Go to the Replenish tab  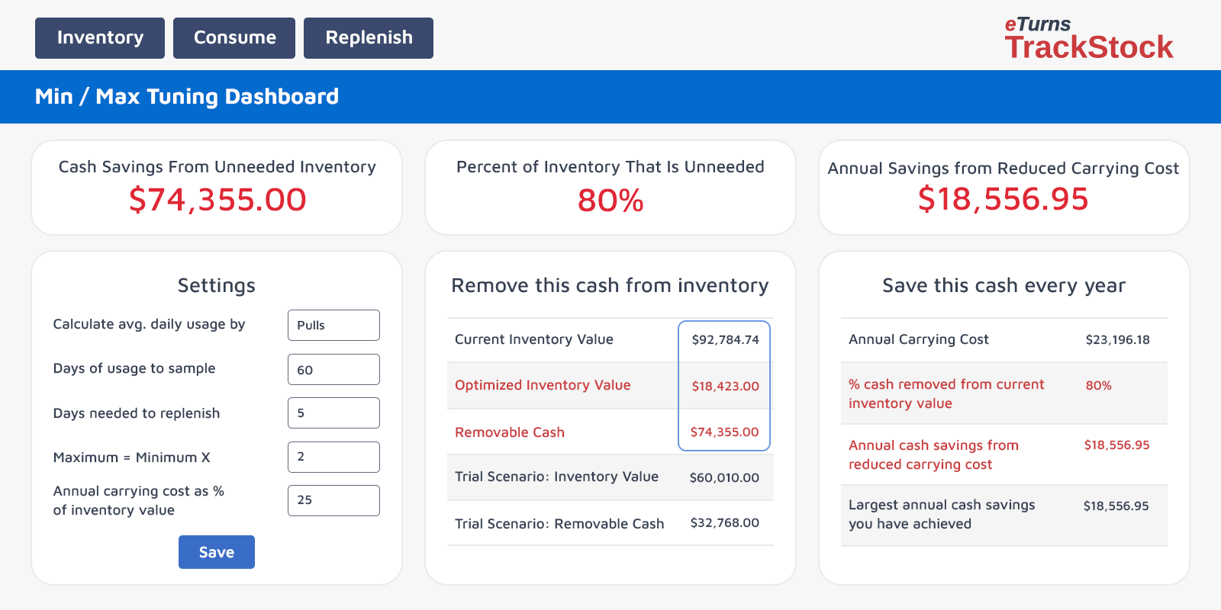[x=369, y=38]
